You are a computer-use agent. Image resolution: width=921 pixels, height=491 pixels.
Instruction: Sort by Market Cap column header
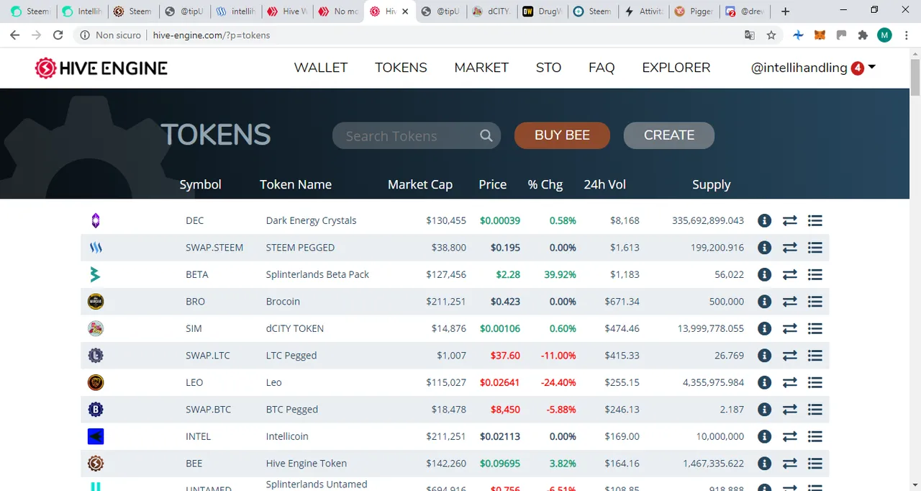420,184
